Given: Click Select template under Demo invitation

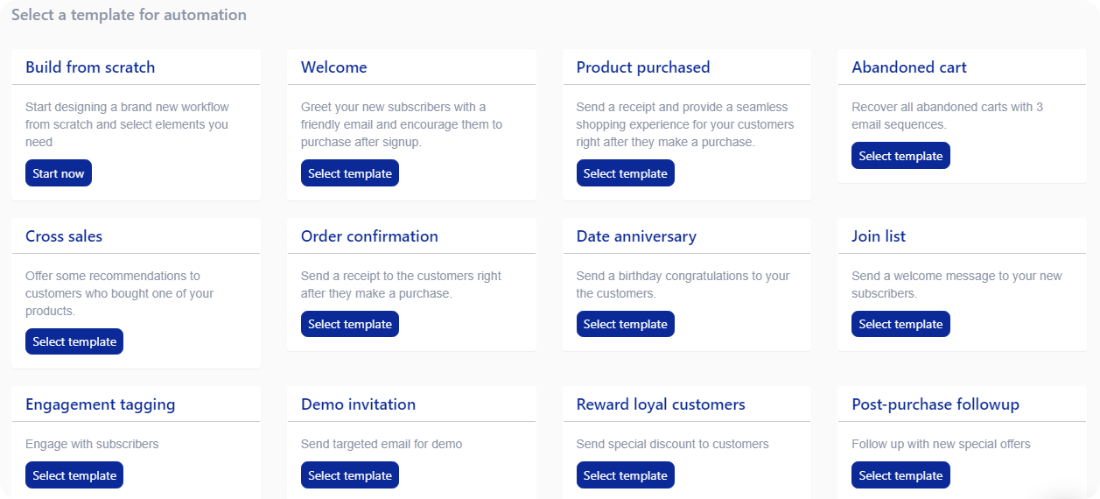Looking at the screenshot, I should tap(350, 475).
